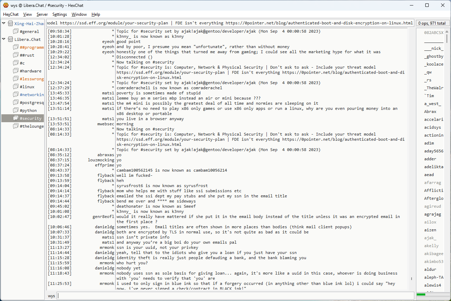Click the '0 ops, 971 total' user count button

[x=432, y=23]
